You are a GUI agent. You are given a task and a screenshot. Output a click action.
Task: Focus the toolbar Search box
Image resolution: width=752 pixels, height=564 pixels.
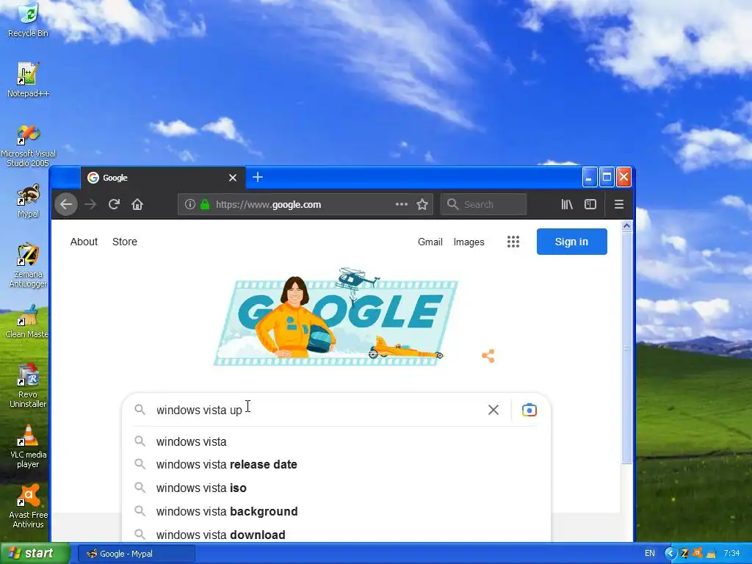483,204
